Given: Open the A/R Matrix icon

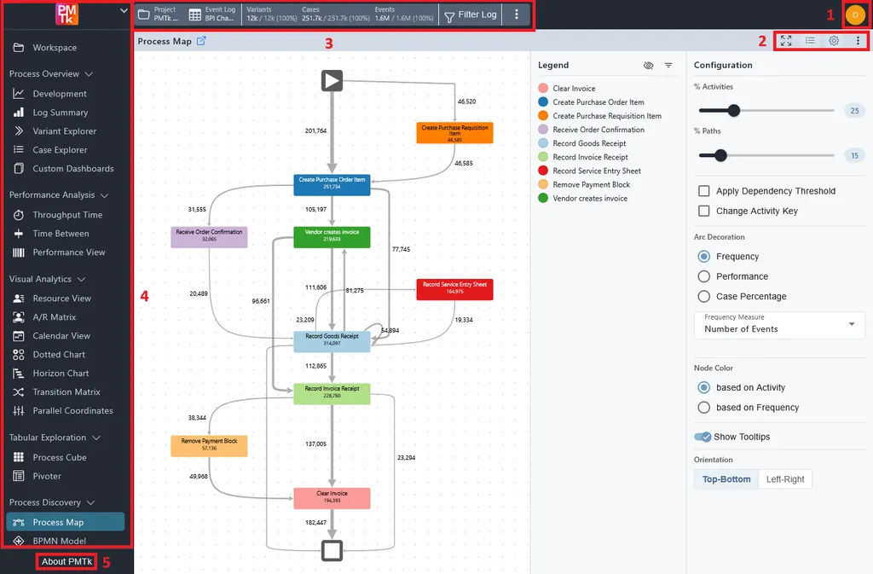Looking at the screenshot, I should [x=19, y=316].
